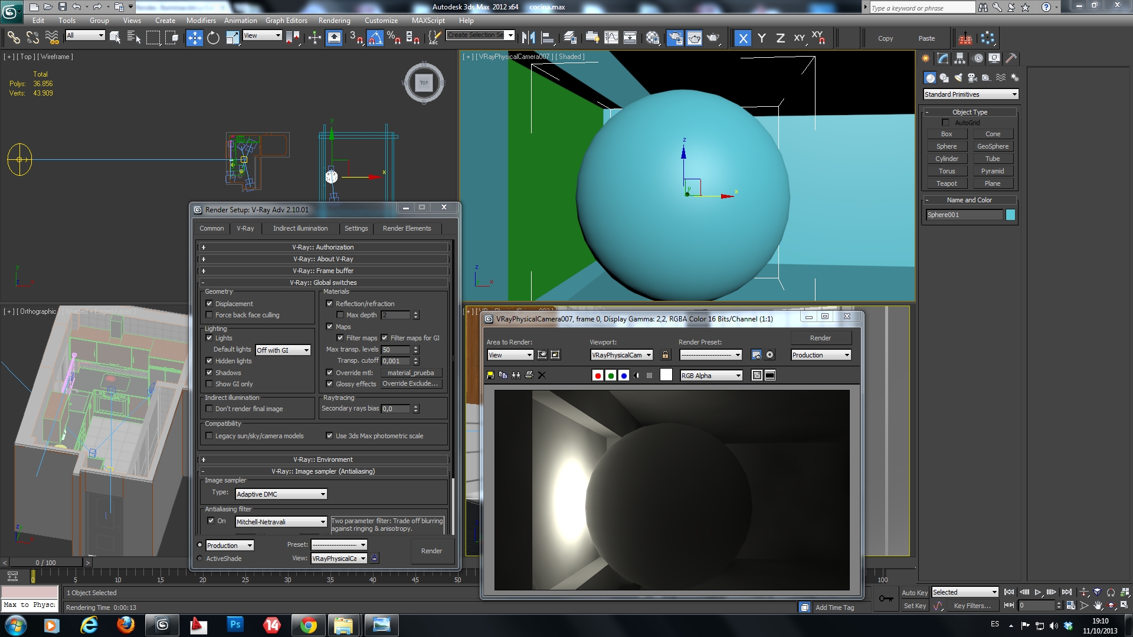Enable Force back face culling
The width and height of the screenshot is (1133, 637).
click(x=209, y=315)
